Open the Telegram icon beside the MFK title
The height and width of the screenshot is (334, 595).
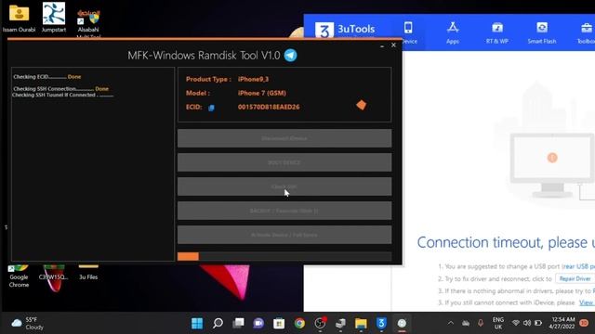[291, 56]
